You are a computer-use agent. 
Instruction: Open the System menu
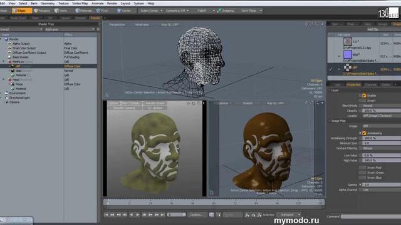click(138, 4)
